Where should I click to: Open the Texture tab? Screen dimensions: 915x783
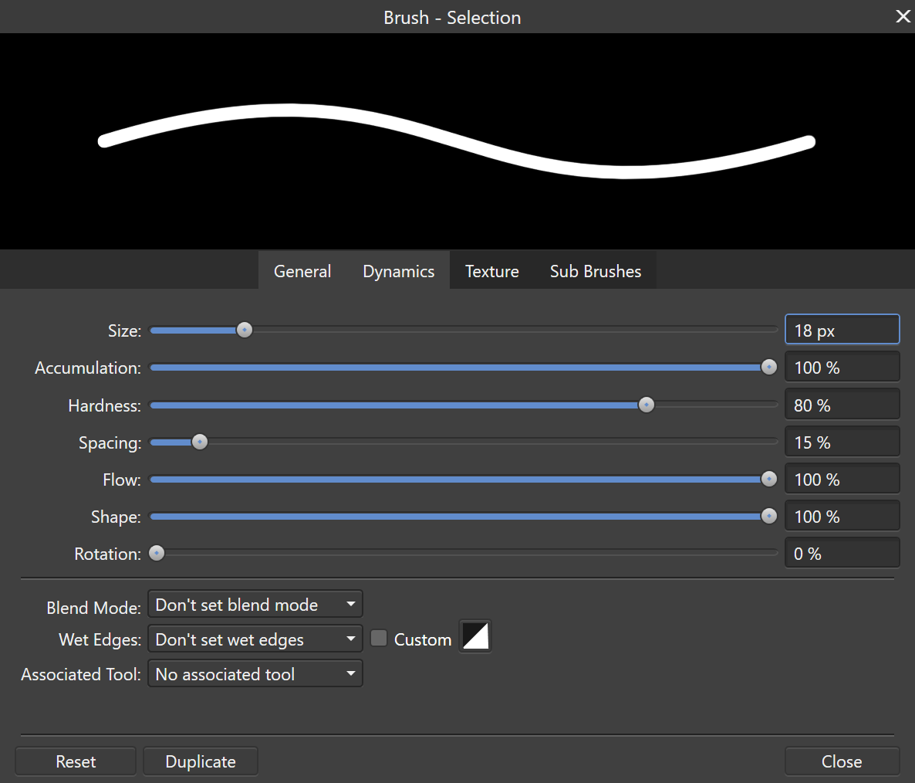pos(491,271)
